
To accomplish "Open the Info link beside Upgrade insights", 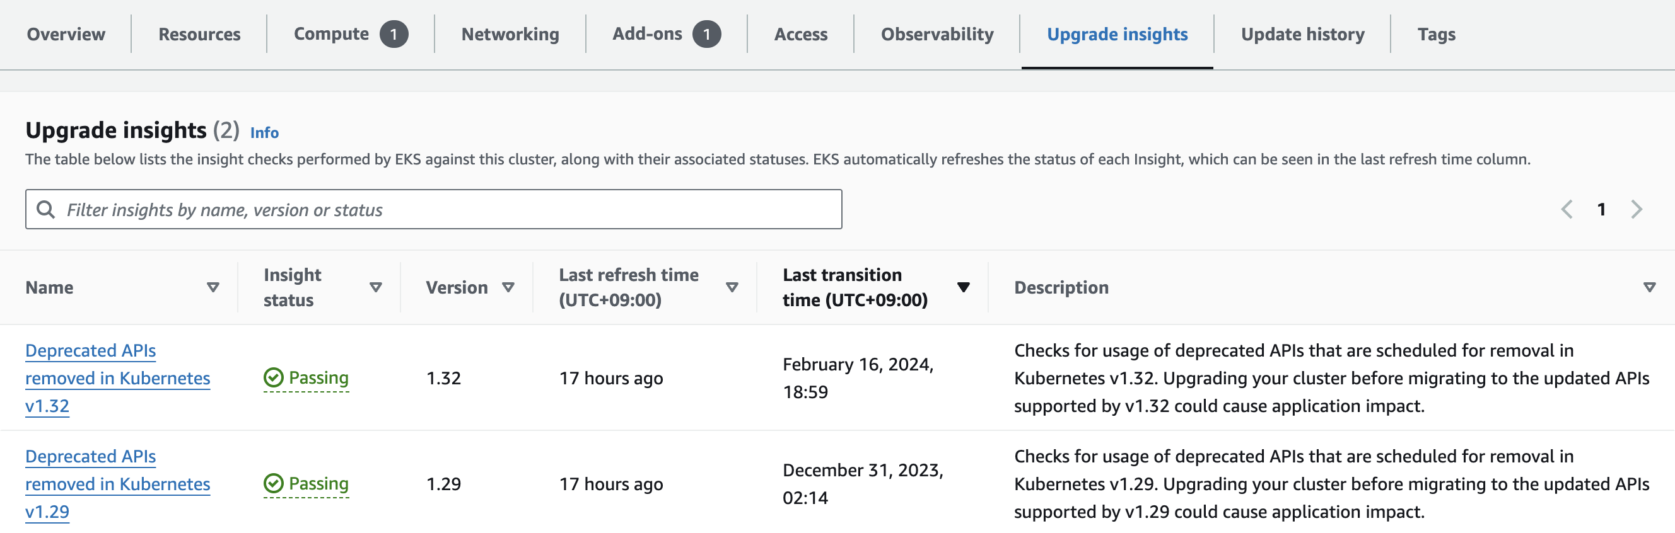I will click(x=264, y=132).
